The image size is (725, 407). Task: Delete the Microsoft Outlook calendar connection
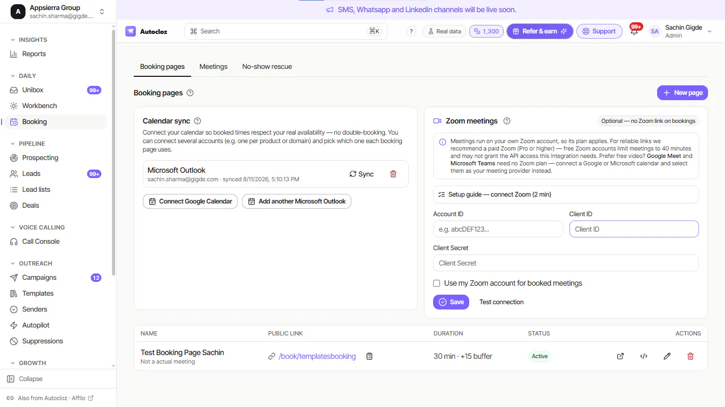click(x=393, y=174)
